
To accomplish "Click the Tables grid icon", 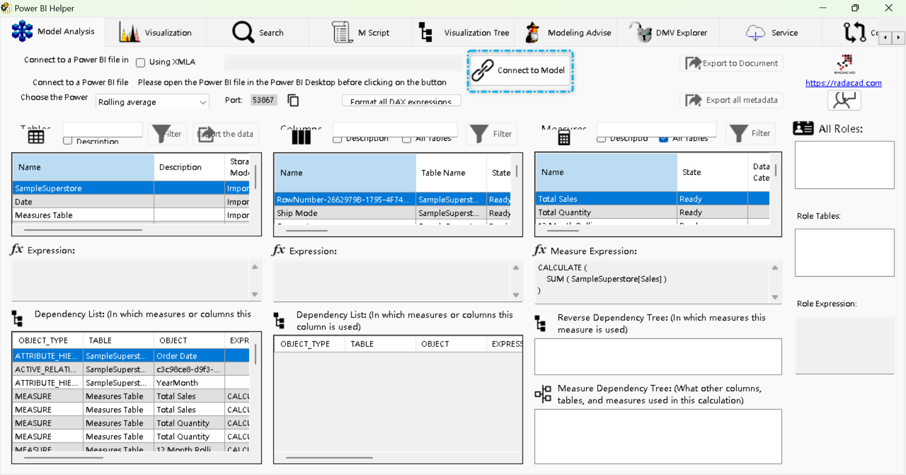I will pos(36,137).
